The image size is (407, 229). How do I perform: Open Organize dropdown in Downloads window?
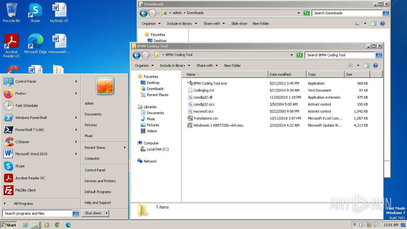coord(151,24)
